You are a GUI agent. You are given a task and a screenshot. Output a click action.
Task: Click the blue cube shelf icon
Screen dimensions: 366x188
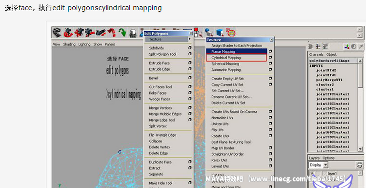pyautogui.click(x=220, y=32)
